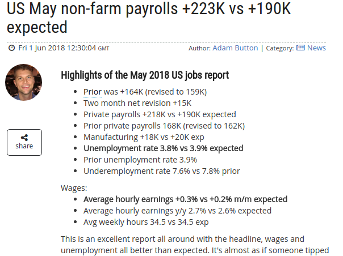Screen dimensions: 343x256
Task: Click the clock icon beside the date
Action: [11, 48]
